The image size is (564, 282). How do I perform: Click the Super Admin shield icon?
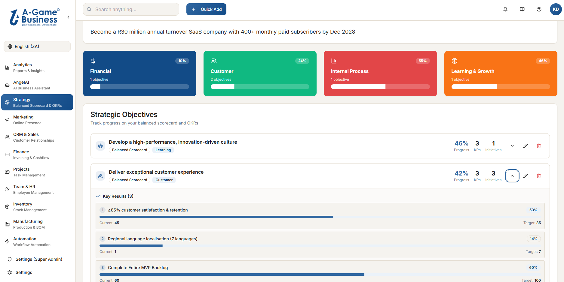pyautogui.click(x=10, y=259)
